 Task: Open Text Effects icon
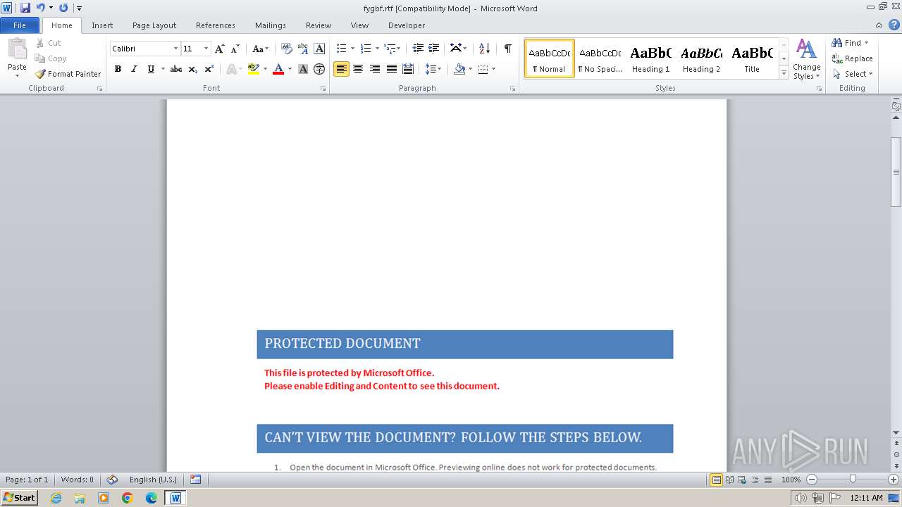[x=230, y=69]
